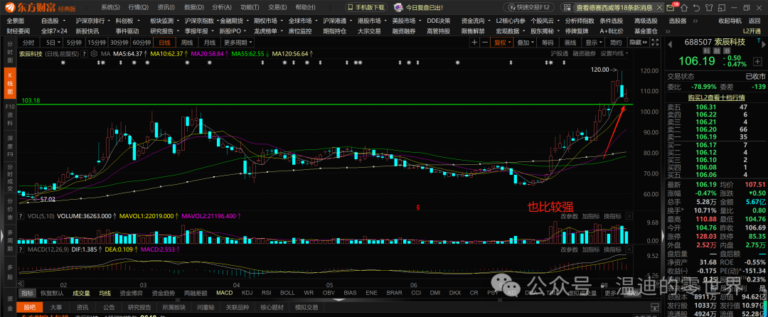Click the 科 tag badge

(x=706, y=51)
